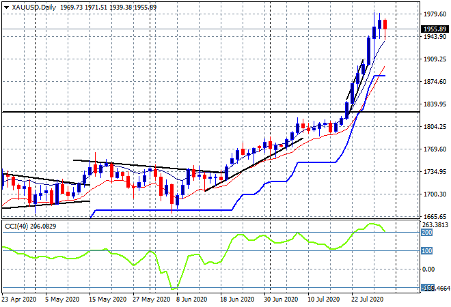Select the XAUUSD,Daily symbol title

pyautogui.click(x=34, y=8)
